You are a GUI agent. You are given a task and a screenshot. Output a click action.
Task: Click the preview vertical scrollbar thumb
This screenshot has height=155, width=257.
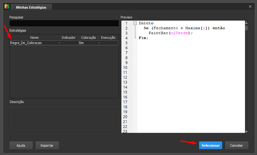246,28
